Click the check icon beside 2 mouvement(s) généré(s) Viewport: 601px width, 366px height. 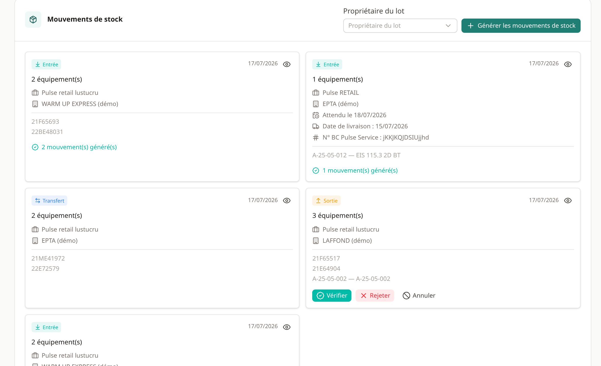[x=35, y=147]
